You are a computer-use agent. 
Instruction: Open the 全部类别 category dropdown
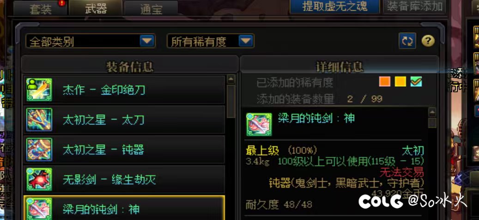[91, 41]
